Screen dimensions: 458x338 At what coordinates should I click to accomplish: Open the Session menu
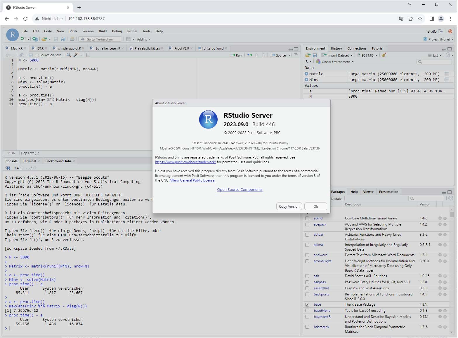point(88,31)
